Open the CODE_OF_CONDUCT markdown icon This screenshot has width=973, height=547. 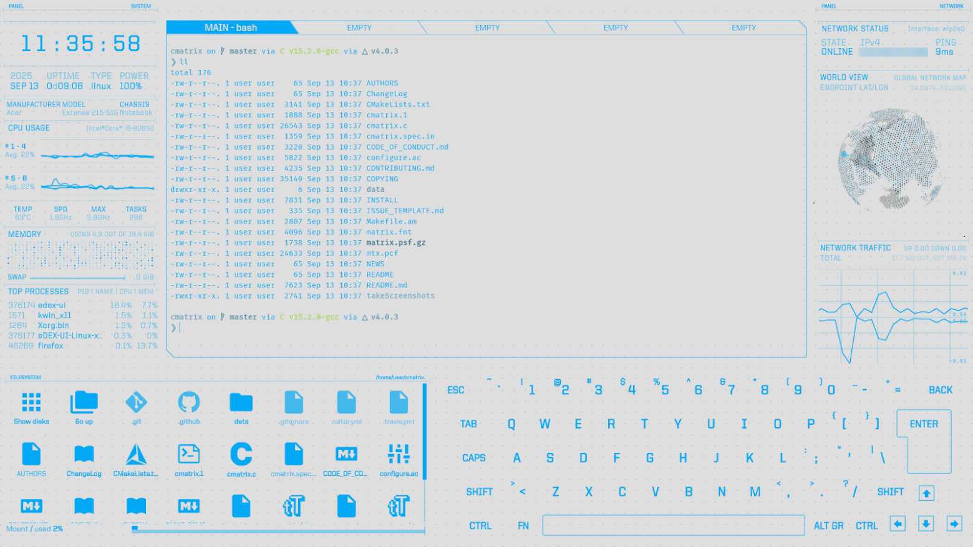(346, 455)
